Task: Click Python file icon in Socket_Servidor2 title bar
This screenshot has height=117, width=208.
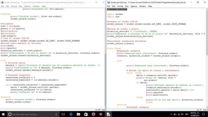Action: point(109,2)
